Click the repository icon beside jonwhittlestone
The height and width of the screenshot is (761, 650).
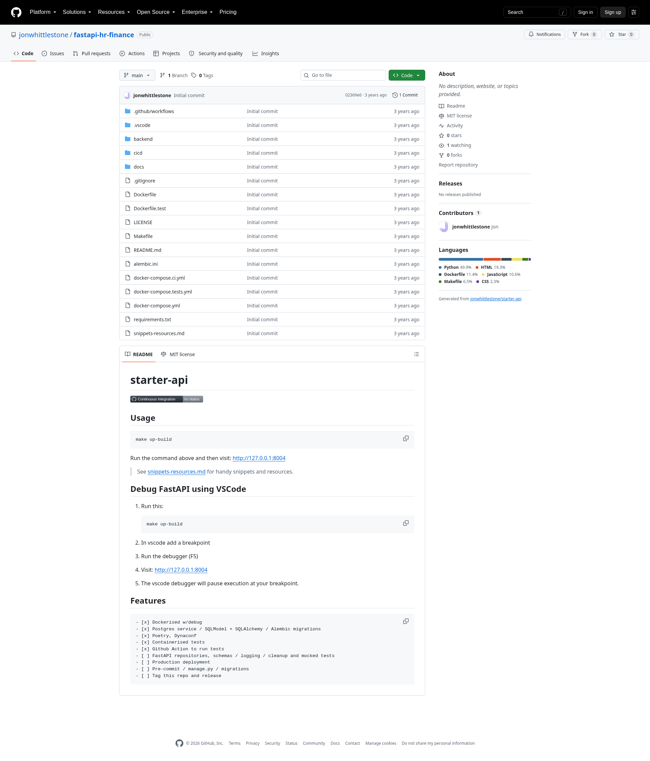(x=14, y=35)
